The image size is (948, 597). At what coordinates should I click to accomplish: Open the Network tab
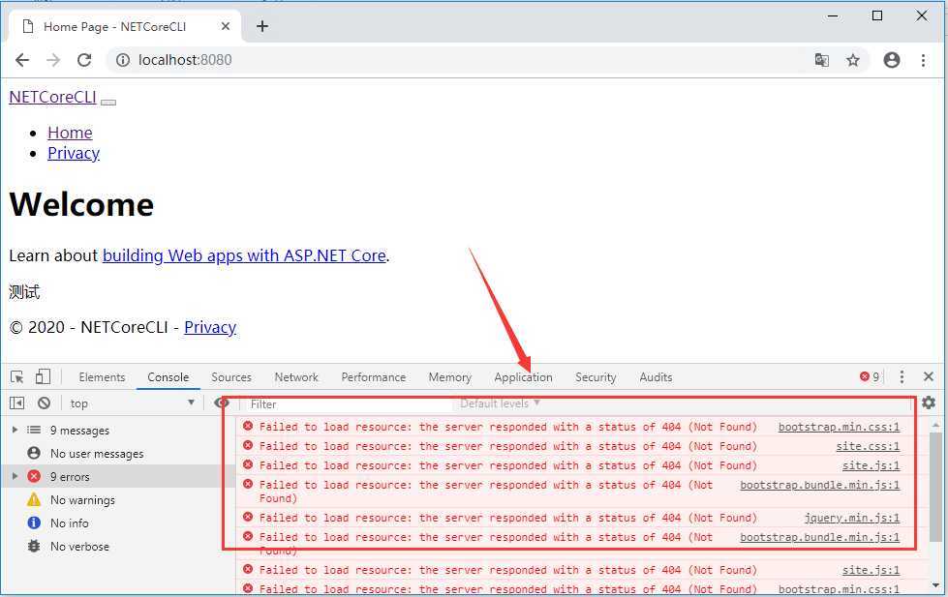[296, 377]
